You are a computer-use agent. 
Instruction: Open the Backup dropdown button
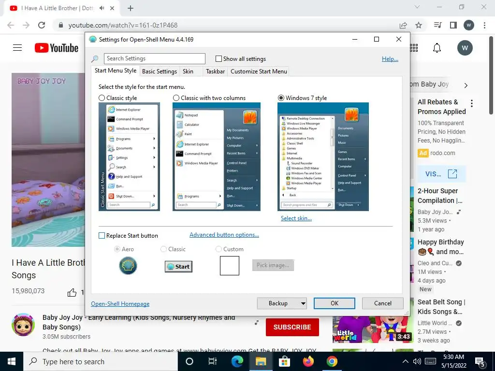click(282, 303)
